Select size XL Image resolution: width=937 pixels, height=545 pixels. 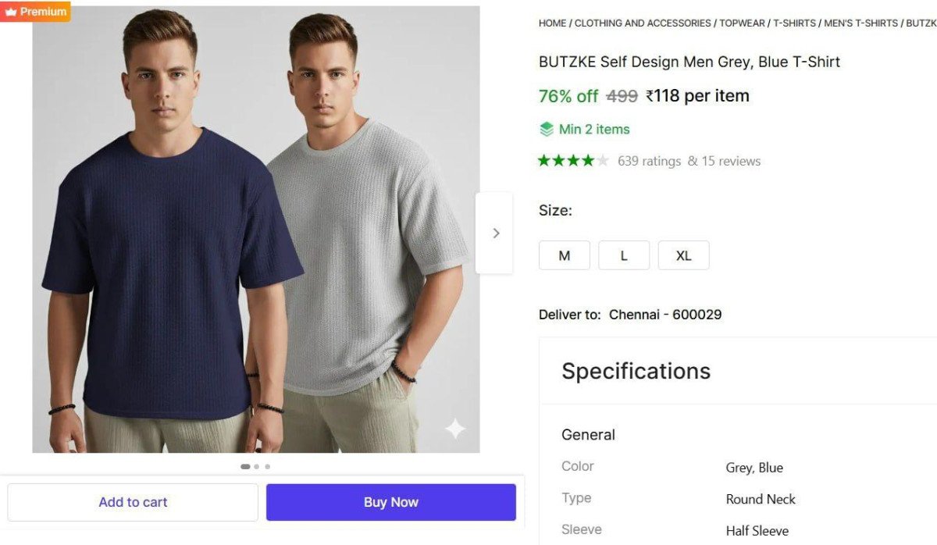[x=683, y=255]
